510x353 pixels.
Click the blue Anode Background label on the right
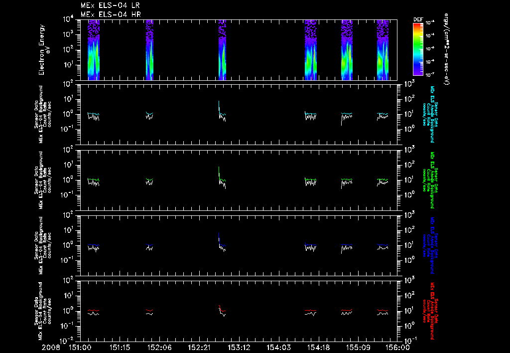429,245
